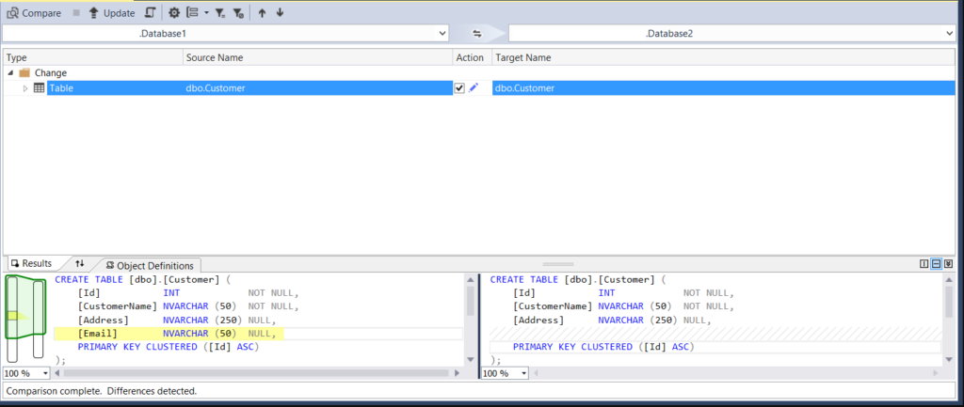964x407 pixels.
Task: Toggle the filter equal objects icon
Action: pos(220,13)
